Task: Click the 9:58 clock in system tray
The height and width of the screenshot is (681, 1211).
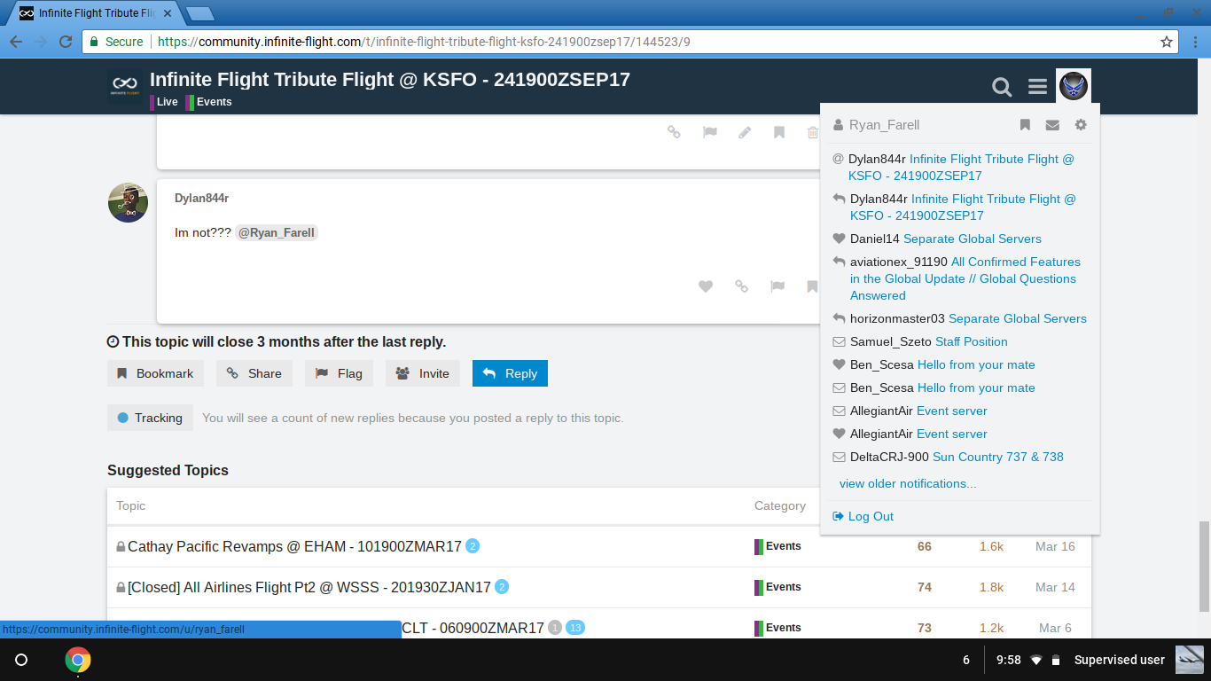Action: point(1009,660)
